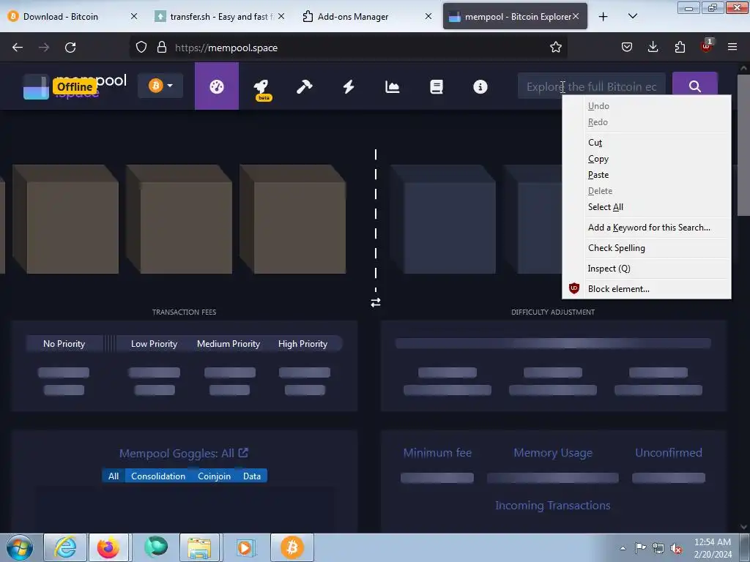The image size is (750, 562).
Task: Choose Redo in the context menu
Action: point(647,122)
